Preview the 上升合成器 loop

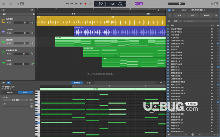pyautogui.click(x=168, y=46)
